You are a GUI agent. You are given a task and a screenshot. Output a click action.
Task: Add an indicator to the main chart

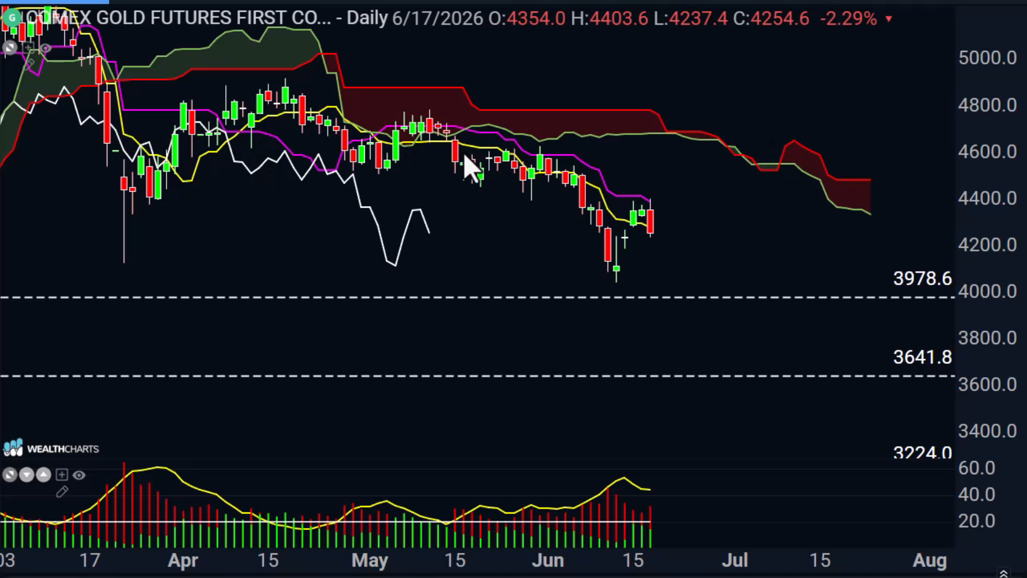[28, 48]
